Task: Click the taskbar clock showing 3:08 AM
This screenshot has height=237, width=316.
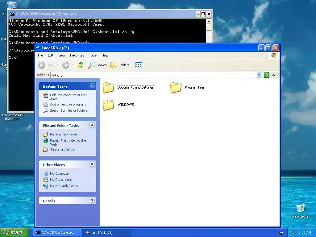Action: pos(305,232)
